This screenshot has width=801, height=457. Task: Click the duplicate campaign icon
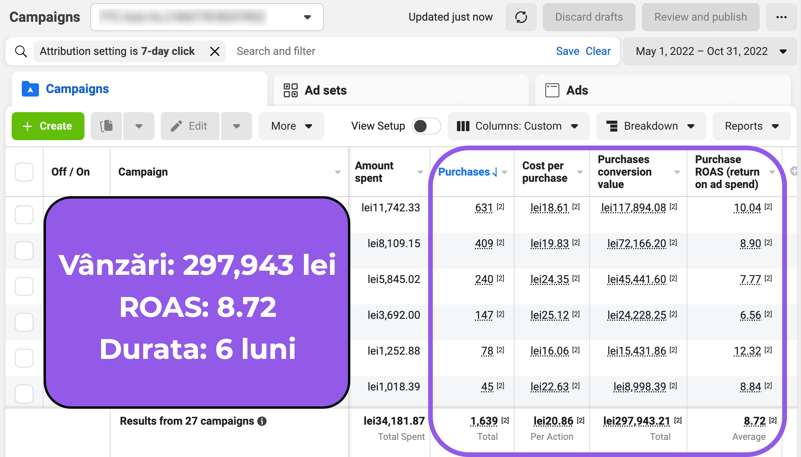107,126
